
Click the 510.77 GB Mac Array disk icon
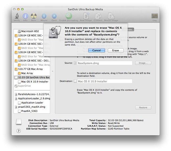tap(16, 69)
